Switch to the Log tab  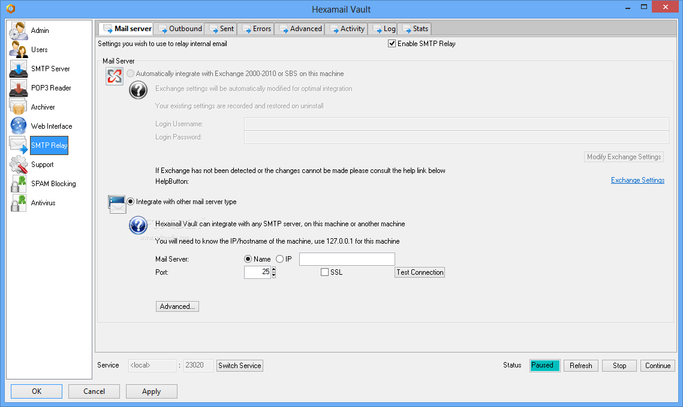(383, 29)
